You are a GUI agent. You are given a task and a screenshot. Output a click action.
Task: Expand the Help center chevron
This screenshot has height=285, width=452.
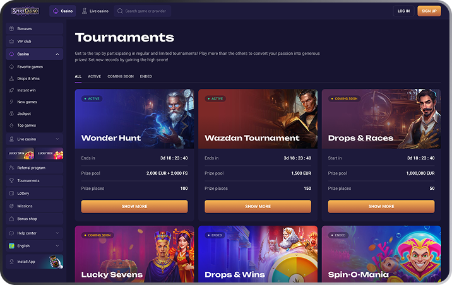pyautogui.click(x=57, y=233)
